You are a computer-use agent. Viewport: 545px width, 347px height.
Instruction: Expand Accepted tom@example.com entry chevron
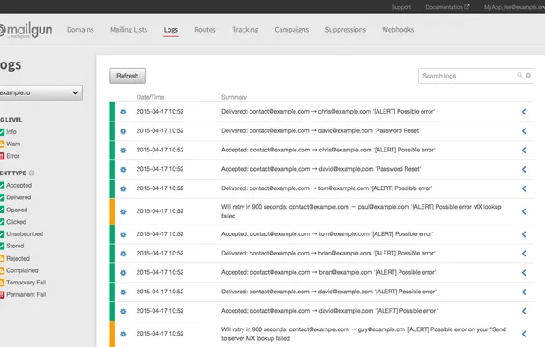(x=524, y=234)
